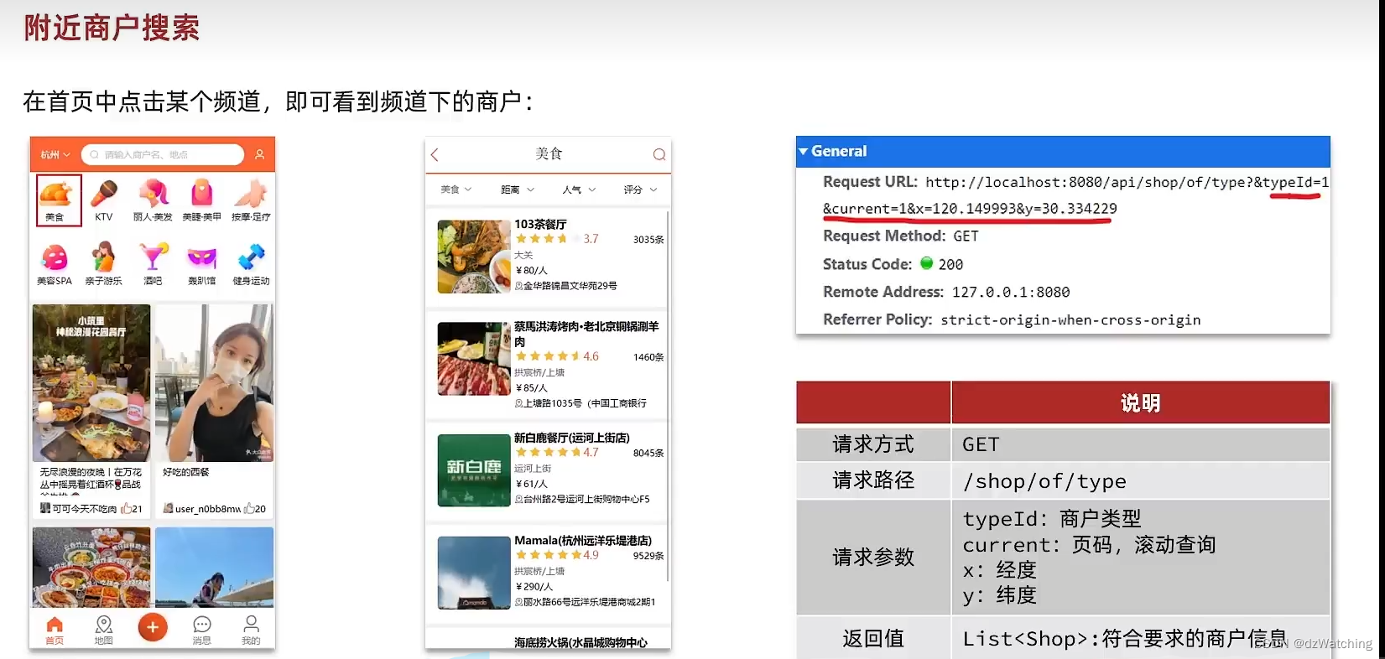This screenshot has height=659, width=1385.
Task: Open the 103茶餐厅 shop thumbnail
Action: click(474, 257)
